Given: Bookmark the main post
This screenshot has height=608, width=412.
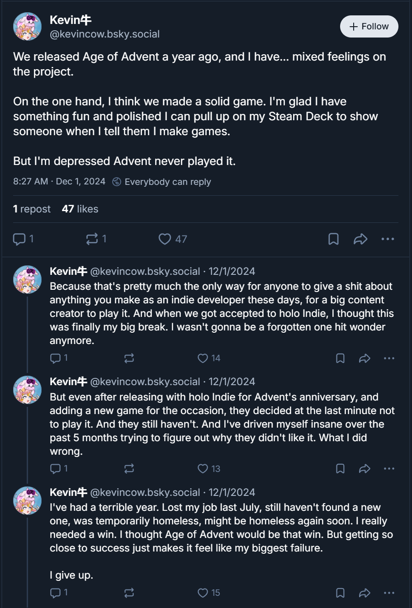Looking at the screenshot, I should coord(333,239).
